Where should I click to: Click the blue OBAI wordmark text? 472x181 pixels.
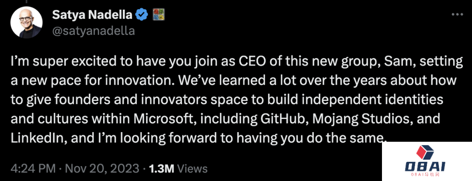coord(426,167)
